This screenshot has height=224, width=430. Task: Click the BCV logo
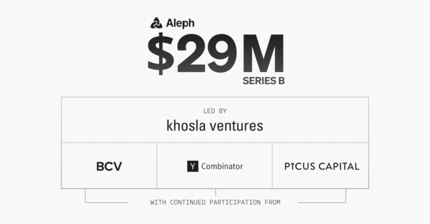click(109, 166)
